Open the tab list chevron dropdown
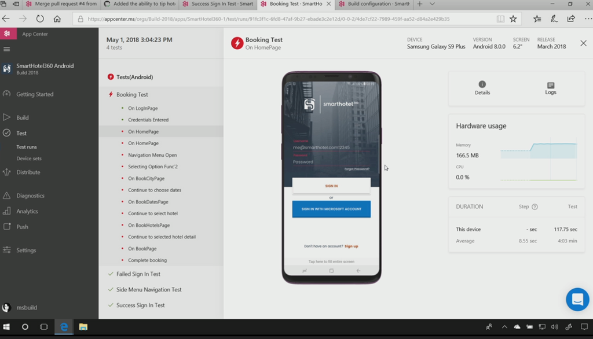 [432, 4]
